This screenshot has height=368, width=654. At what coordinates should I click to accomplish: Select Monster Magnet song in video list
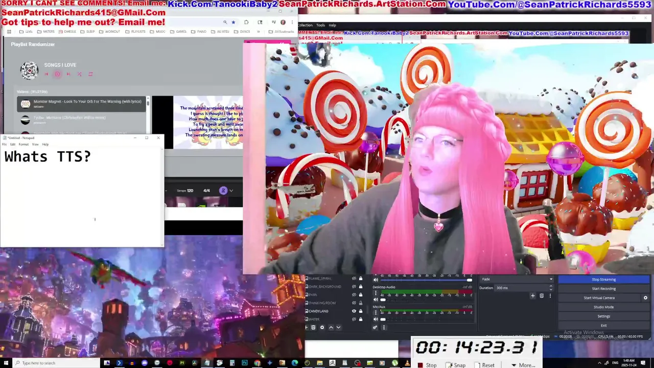coord(82,104)
